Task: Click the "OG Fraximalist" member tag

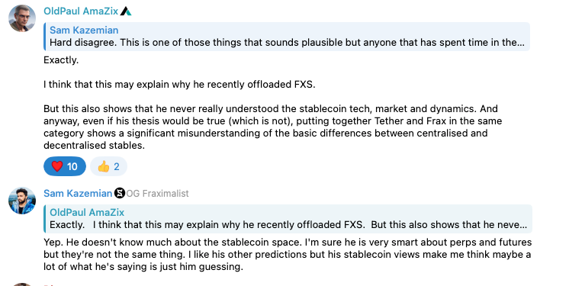Action: click(157, 194)
